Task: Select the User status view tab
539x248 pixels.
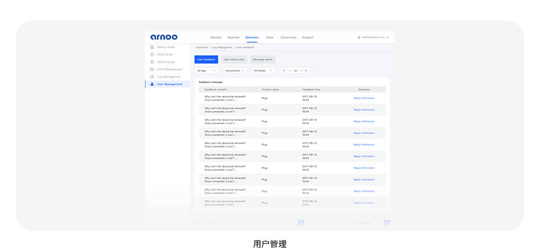Action: [x=234, y=59]
